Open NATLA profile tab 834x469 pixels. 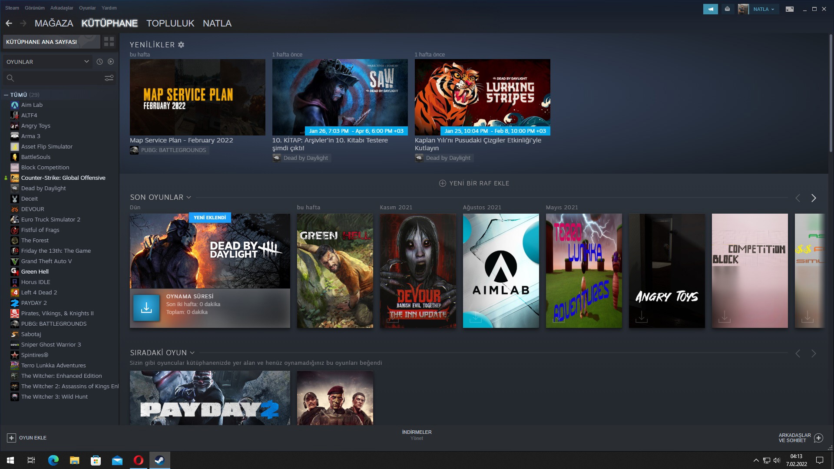[217, 23]
